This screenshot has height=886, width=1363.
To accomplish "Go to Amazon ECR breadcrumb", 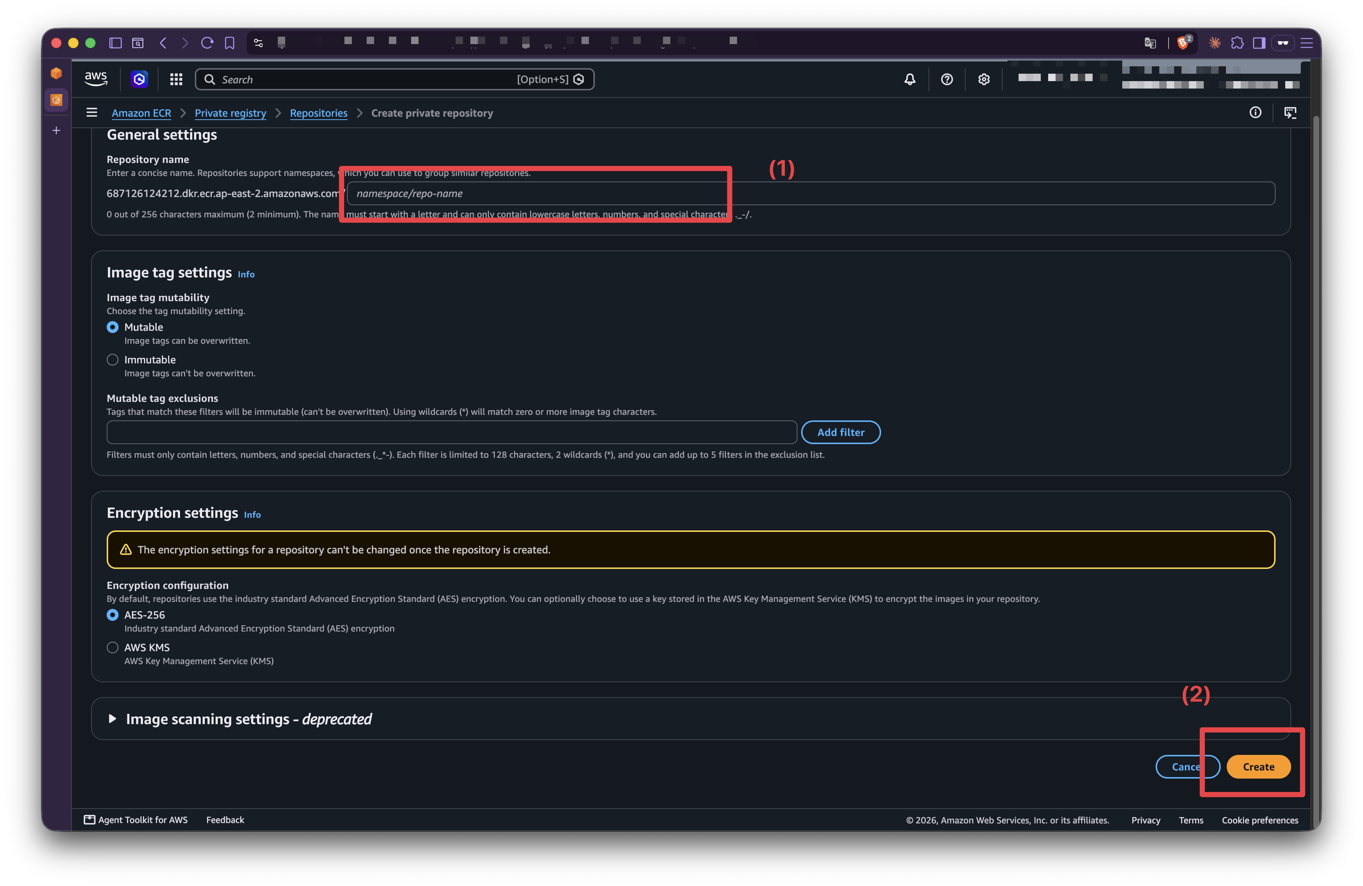I will [x=141, y=113].
